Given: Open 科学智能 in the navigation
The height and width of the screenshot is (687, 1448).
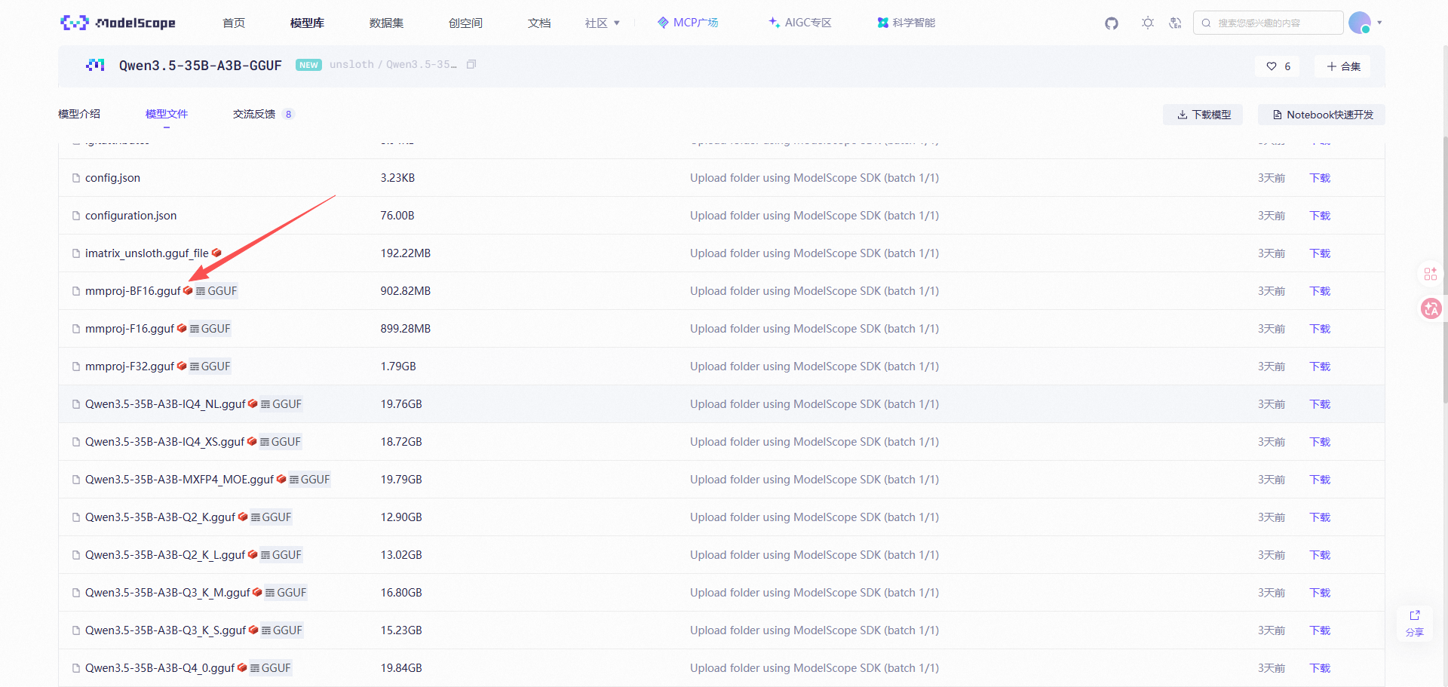Looking at the screenshot, I should 907,23.
